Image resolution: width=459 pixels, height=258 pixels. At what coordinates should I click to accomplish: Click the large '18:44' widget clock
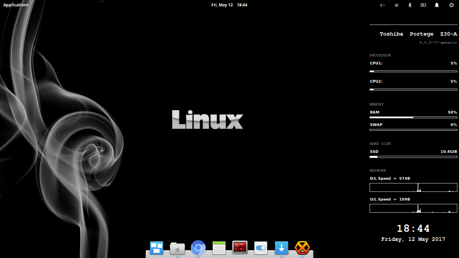click(413, 228)
